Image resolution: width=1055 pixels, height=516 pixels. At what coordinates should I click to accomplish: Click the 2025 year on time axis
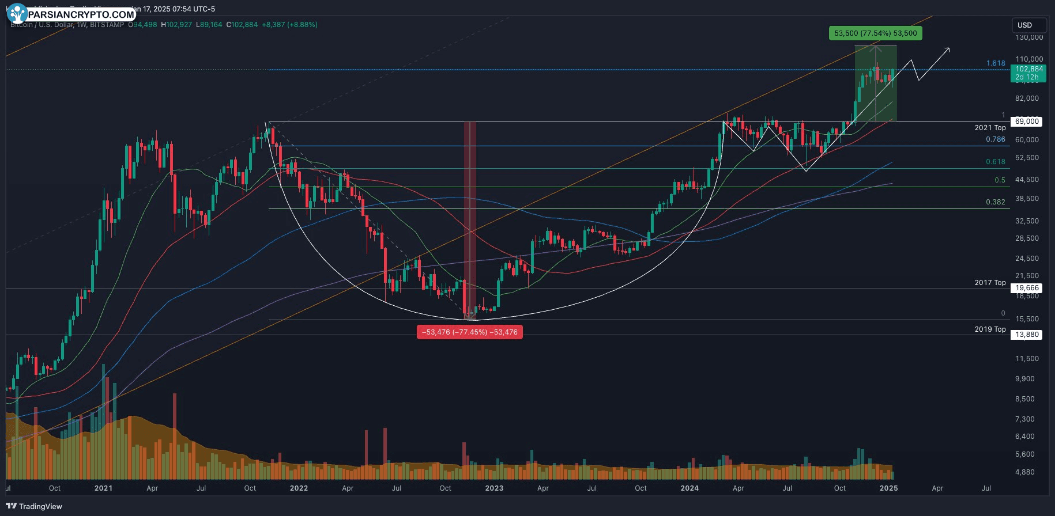coord(888,488)
